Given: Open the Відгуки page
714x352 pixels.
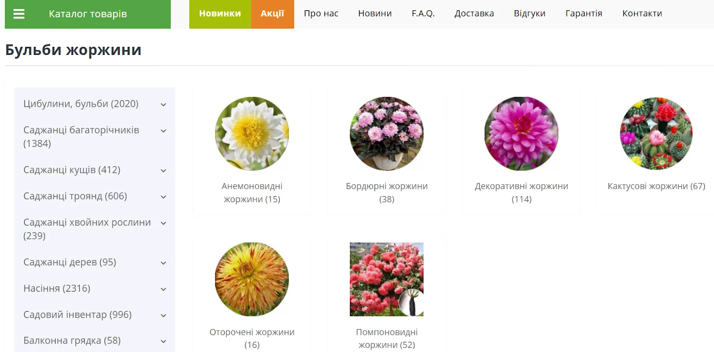Looking at the screenshot, I should pos(530,13).
